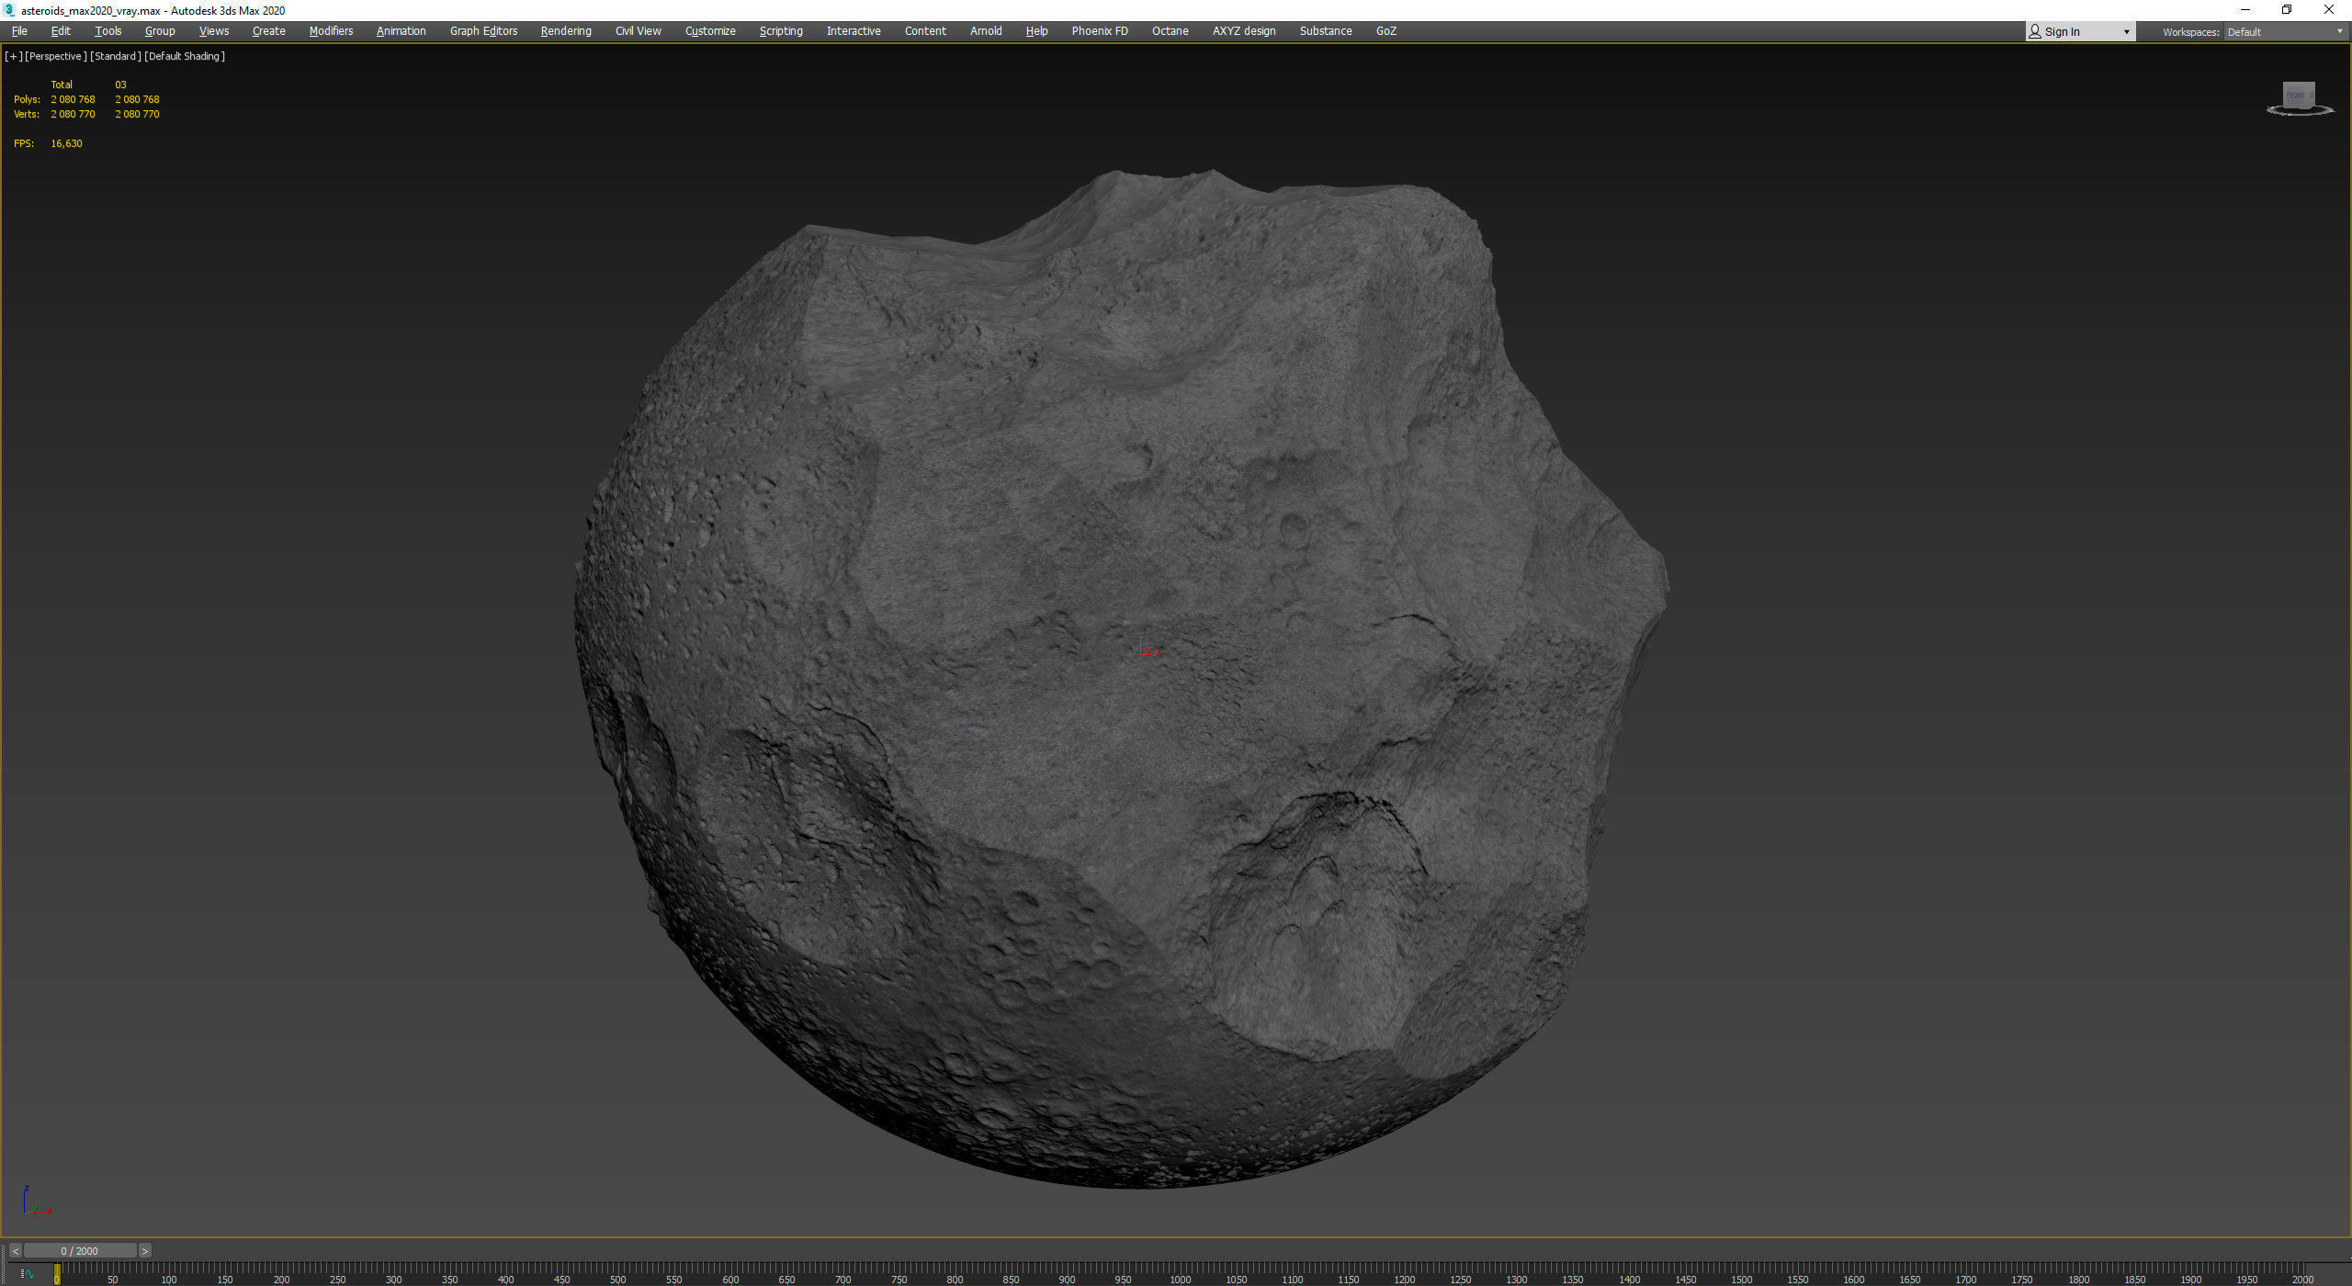This screenshot has width=2352, height=1286.
Task: Open the Civil View menu
Action: (639, 31)
